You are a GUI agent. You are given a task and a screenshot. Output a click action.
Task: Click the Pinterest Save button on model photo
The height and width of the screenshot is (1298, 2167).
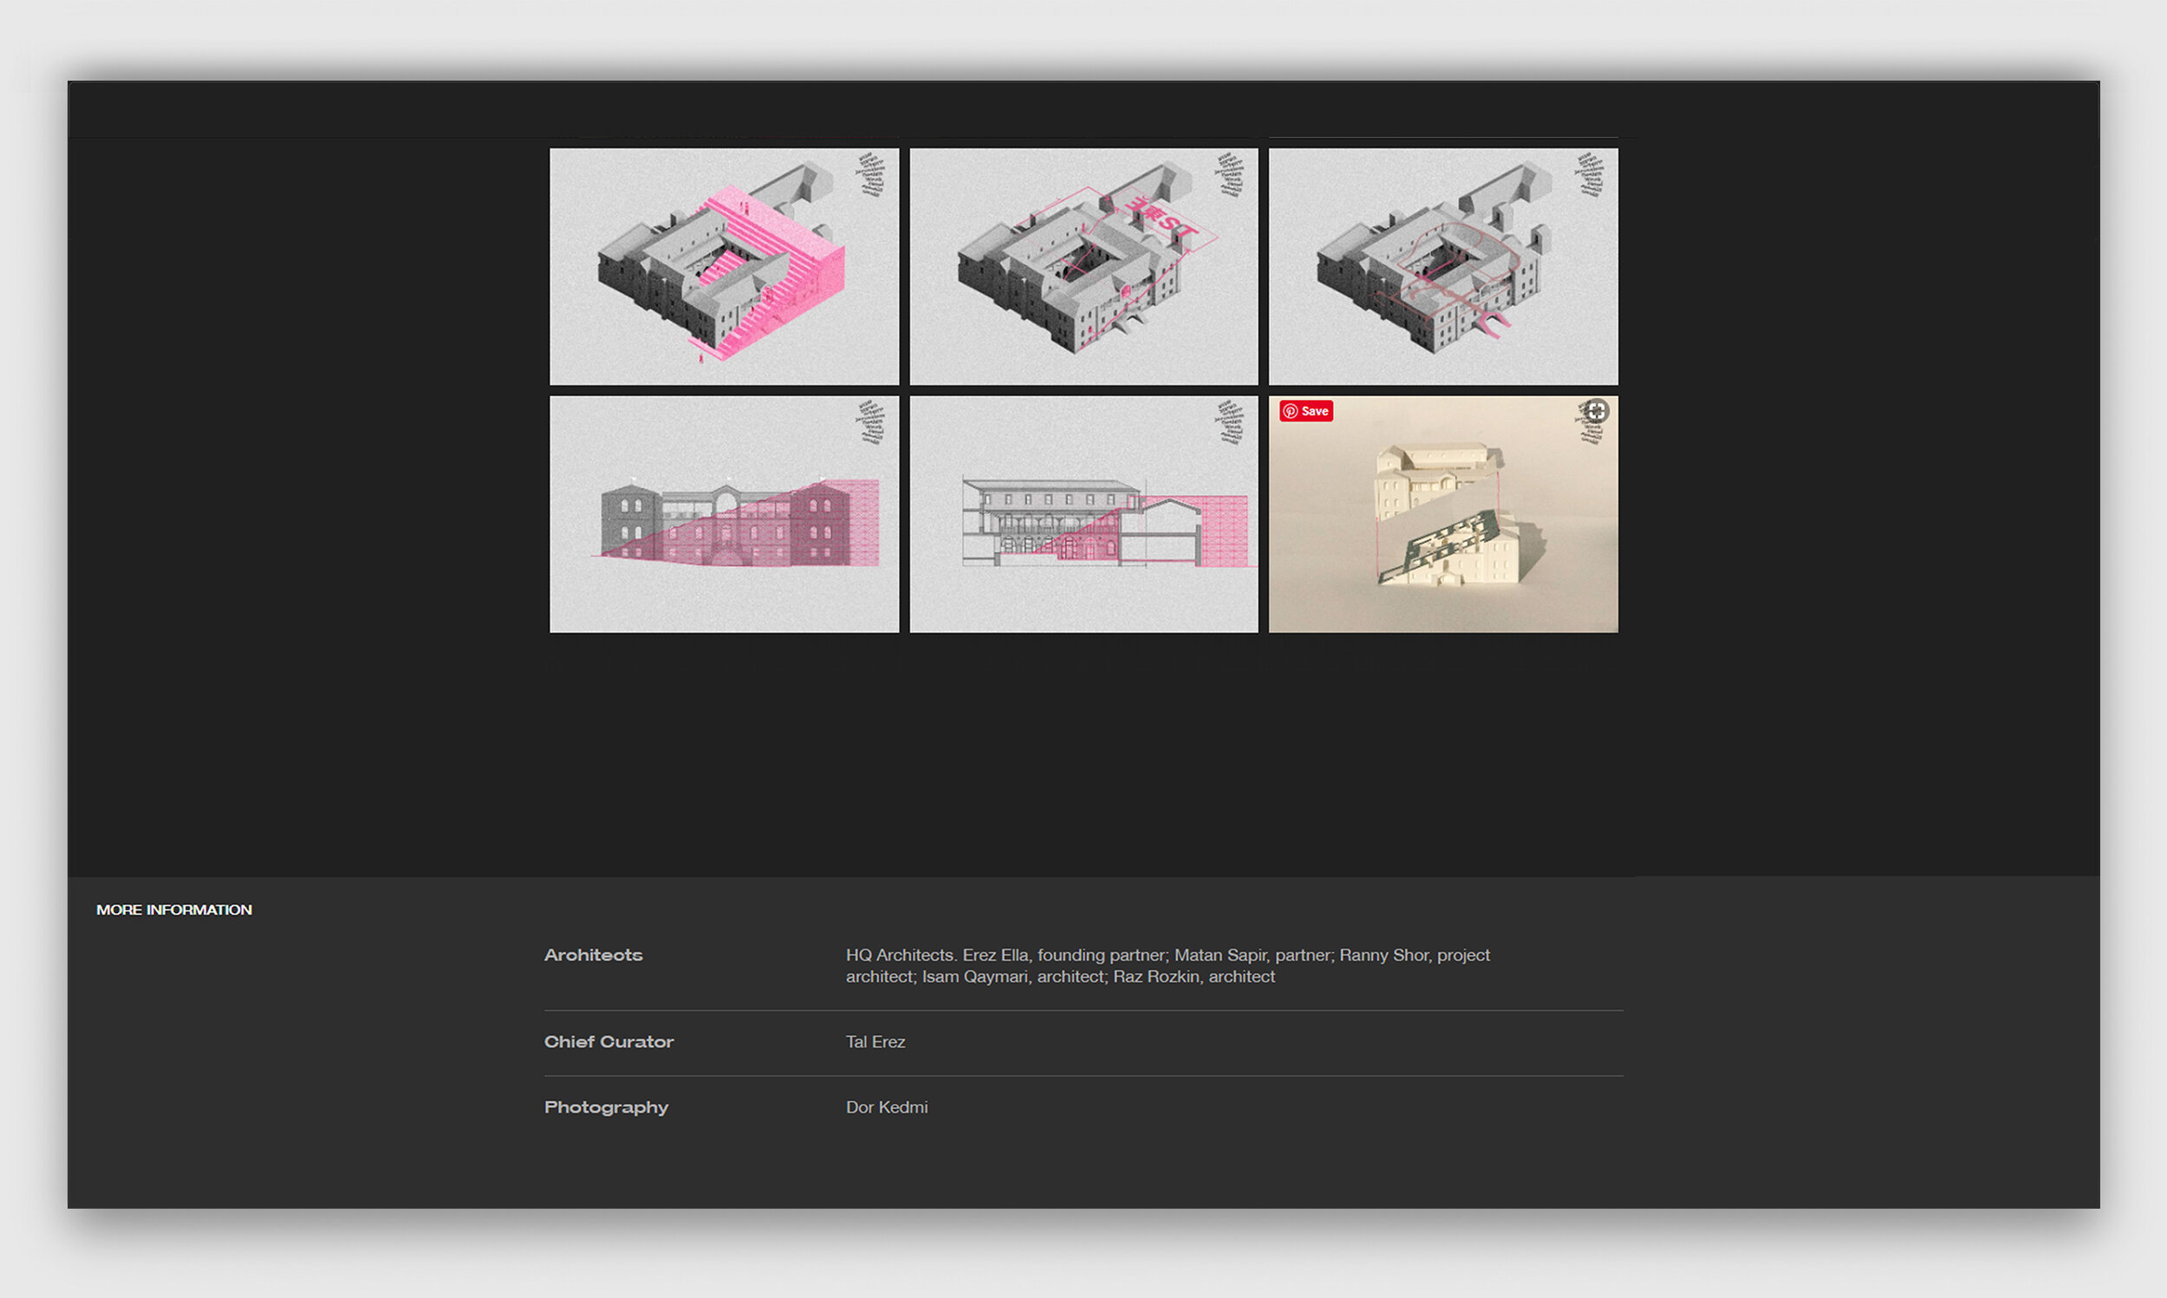click(1305, 411)
